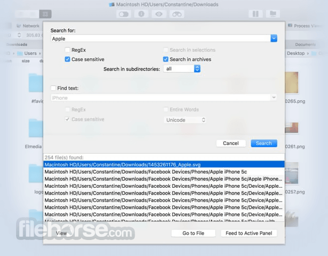Viewport: 328px width, 256px height.
Task: Open the info icon in toolbar
Action: tap(141, 14)
